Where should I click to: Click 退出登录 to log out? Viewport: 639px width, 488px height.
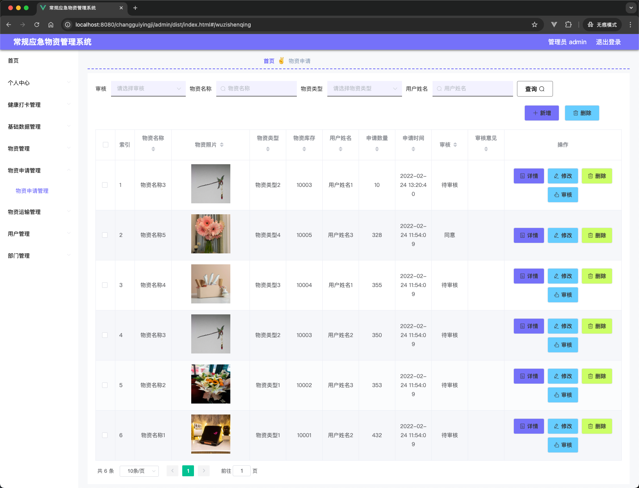point(608,42)
